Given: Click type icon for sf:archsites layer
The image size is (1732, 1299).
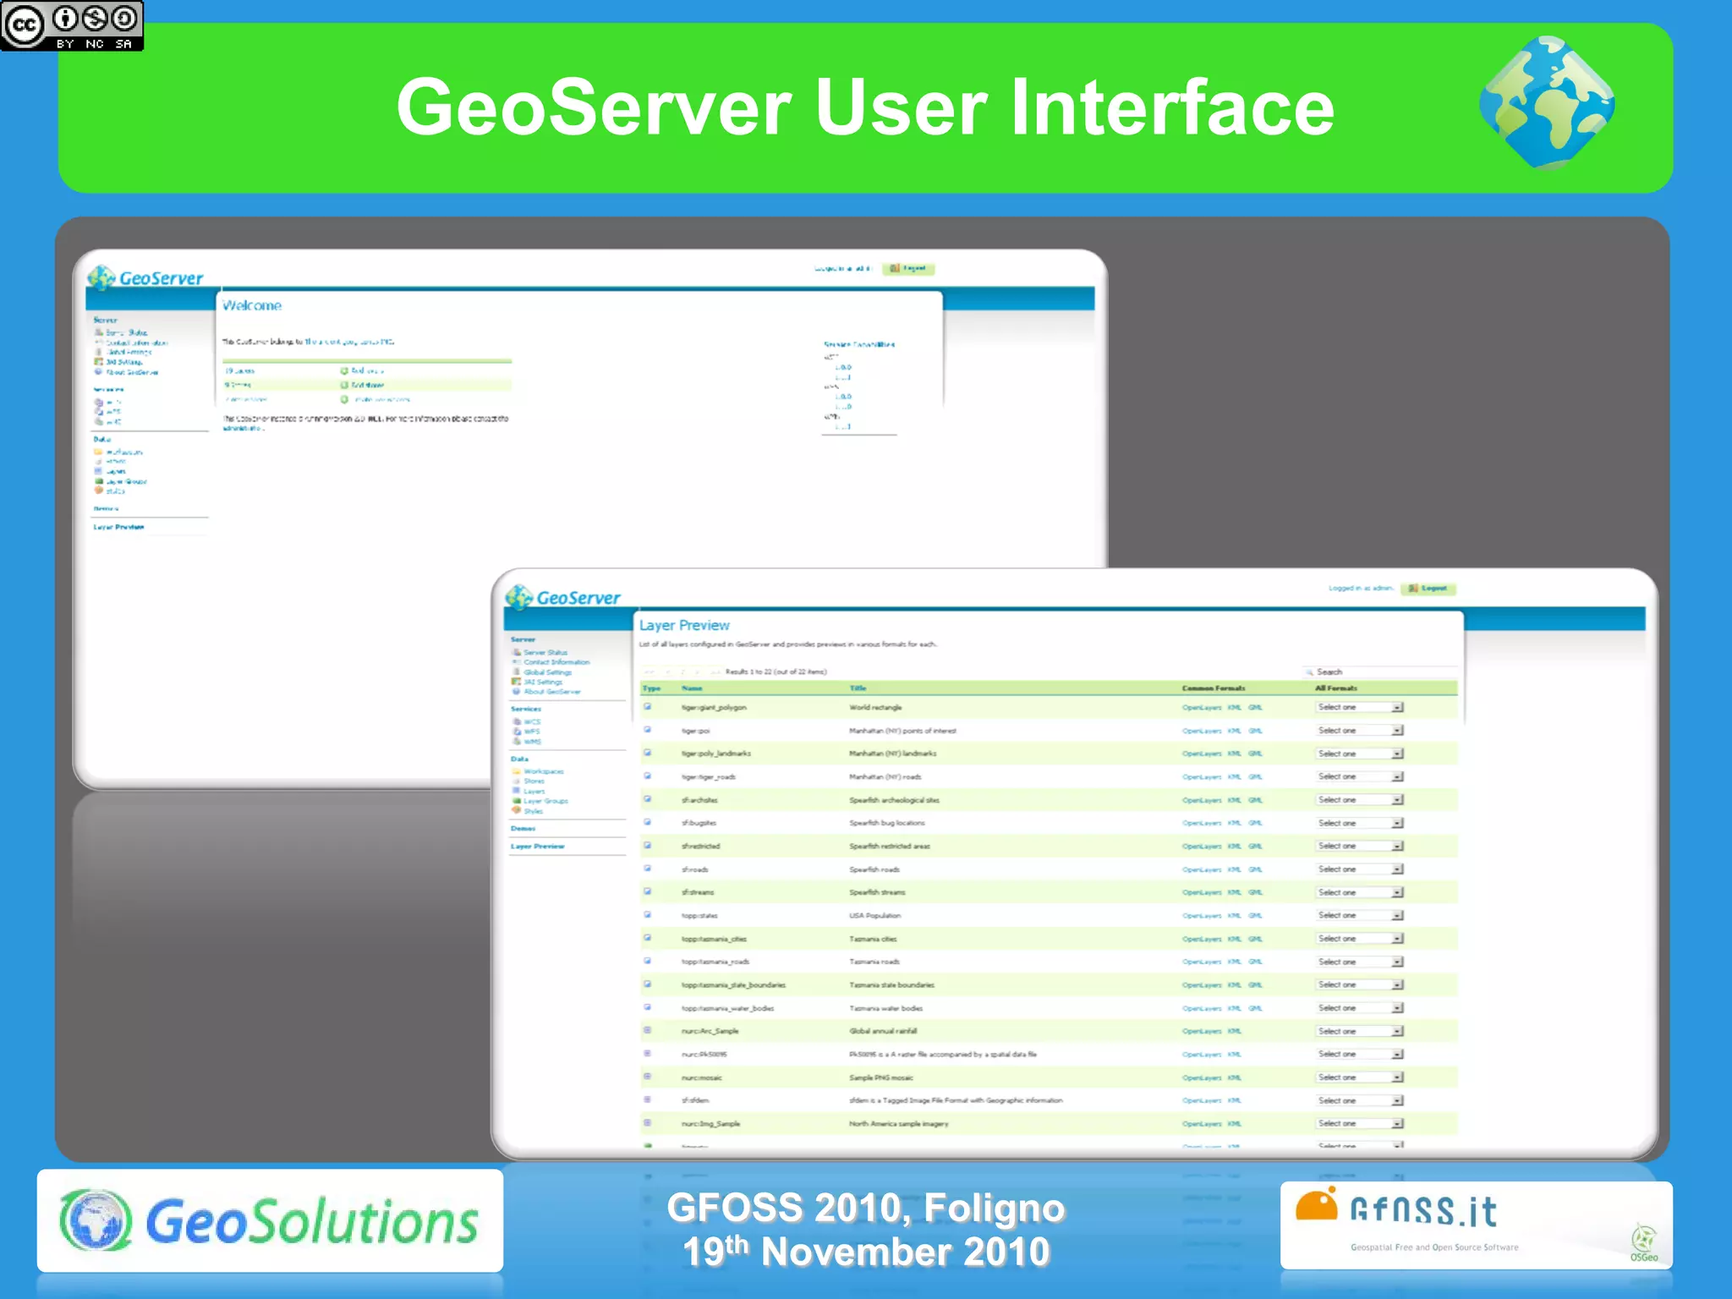Looking at the screenshot, I should [x=648, y=798].
